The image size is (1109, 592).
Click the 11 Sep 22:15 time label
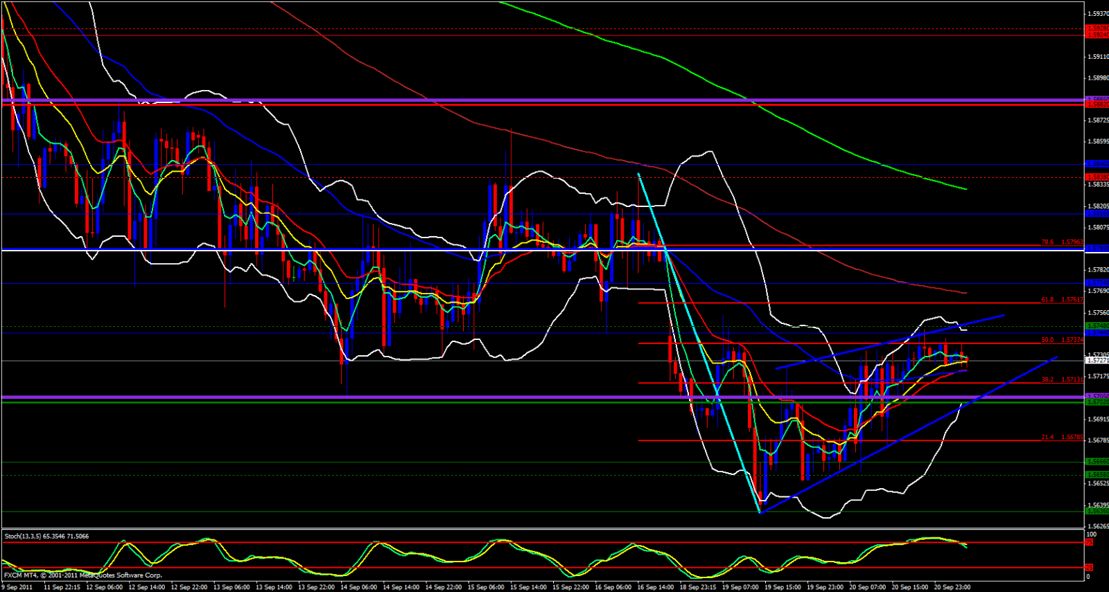point(62,587)
